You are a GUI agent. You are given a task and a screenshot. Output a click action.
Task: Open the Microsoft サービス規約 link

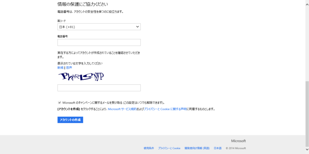[x=122, y=109]
